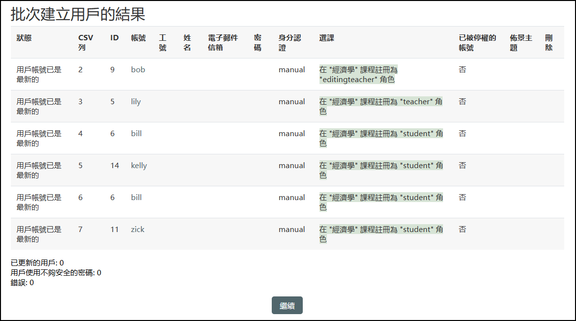This screenshot has height=321, width=576.
Task: Click the 帳號 account column header
Action: (139, 37)
